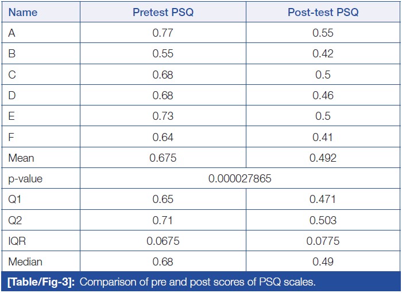Select the Post-test PSQ column header
This screenshot has height=293, width=402.
click(x=323, y=12)
